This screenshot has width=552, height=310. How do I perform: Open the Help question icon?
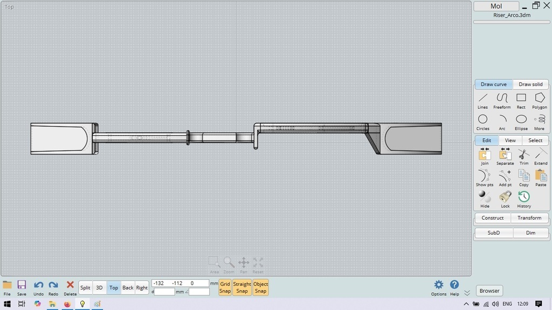[454, 288]
